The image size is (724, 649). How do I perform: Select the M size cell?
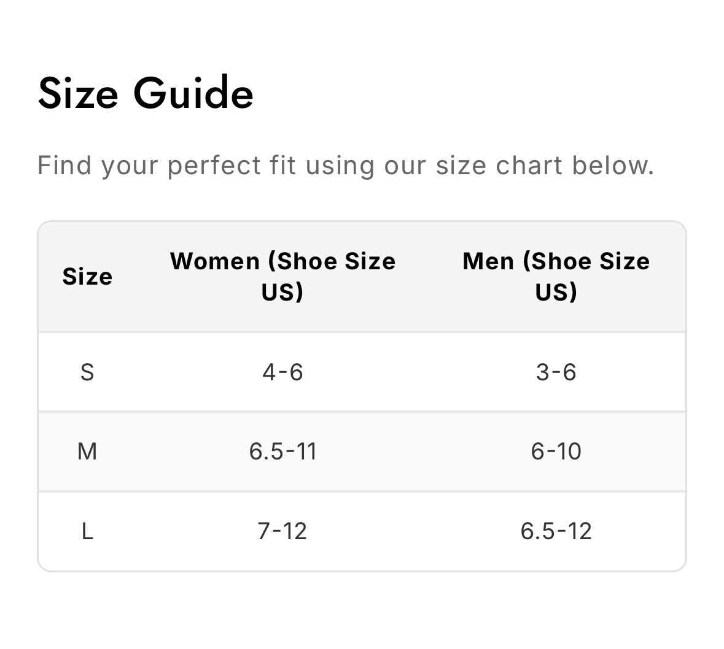(x=87, y=451)
